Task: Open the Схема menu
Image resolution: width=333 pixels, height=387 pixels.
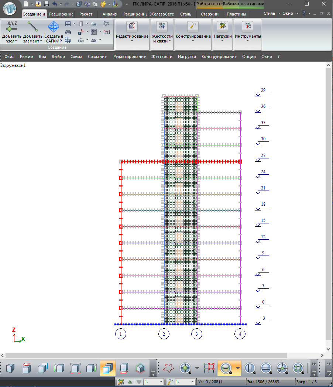Action: [76, 56]
